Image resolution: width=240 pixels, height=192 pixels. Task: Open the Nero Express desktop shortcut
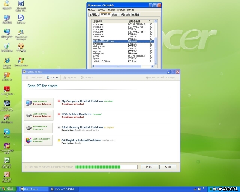7,119
